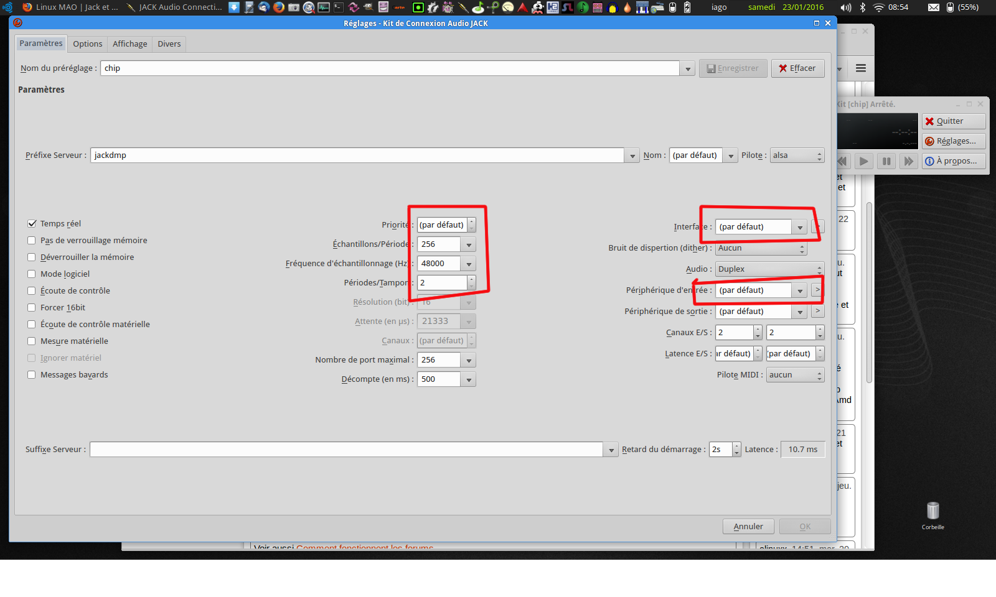Screen dimensions: 996x597
Task: Check Écoute de contrôle matérielle option
Action: [x=32, y=324]
